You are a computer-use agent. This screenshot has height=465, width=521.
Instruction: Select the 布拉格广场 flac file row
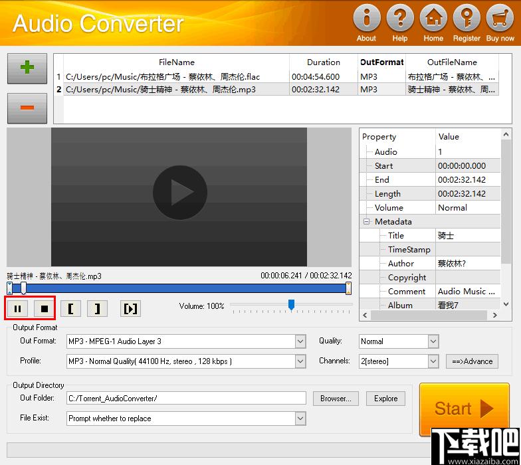(x=278, y=77)
